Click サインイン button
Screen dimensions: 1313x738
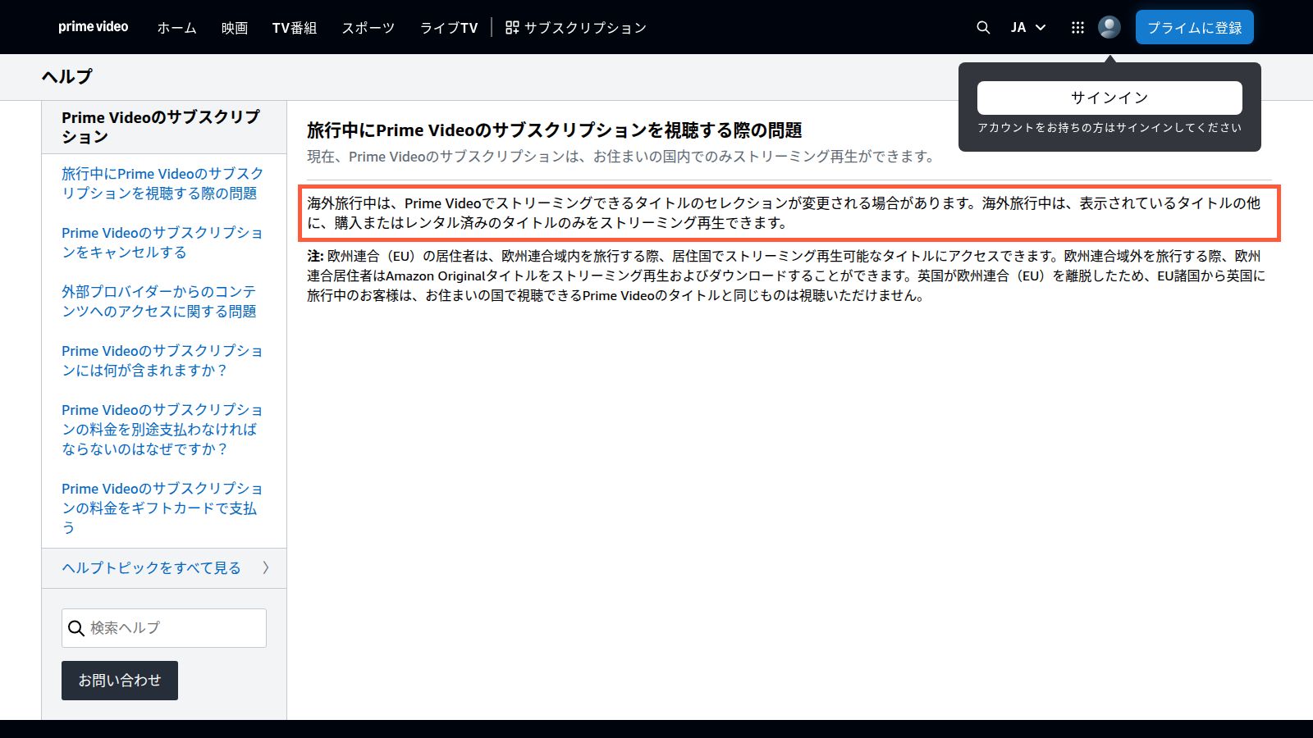[1109, 98]
